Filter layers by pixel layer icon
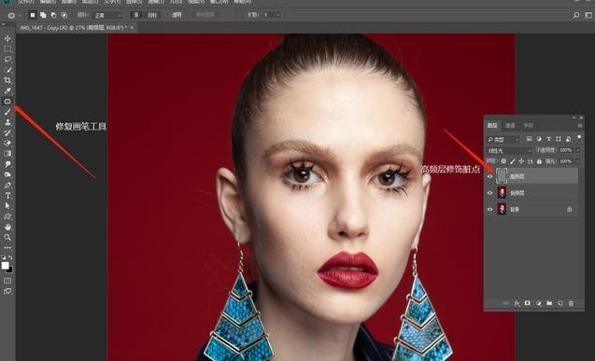The height and width of the screenshot is (361, 595). [529, 139]
